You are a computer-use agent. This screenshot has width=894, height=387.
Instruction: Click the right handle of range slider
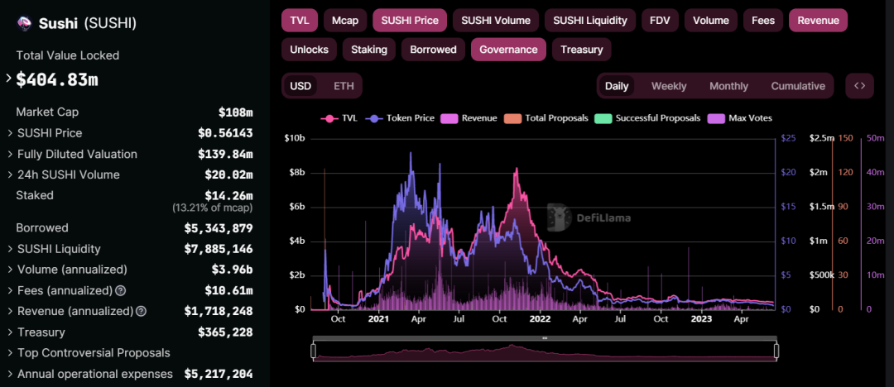click(776, 351)
